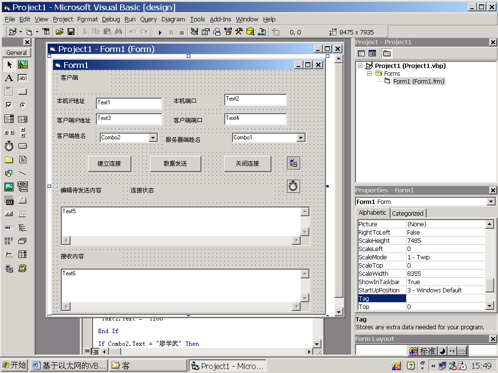Select the ListBox tool in the toolbox
The width and height of the screenshot is (498, 373).
click(x=22, y=119)
